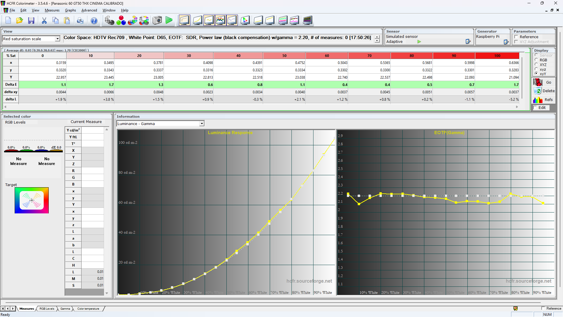
Task: Paste with the clipboard icon
Action: 67,20
